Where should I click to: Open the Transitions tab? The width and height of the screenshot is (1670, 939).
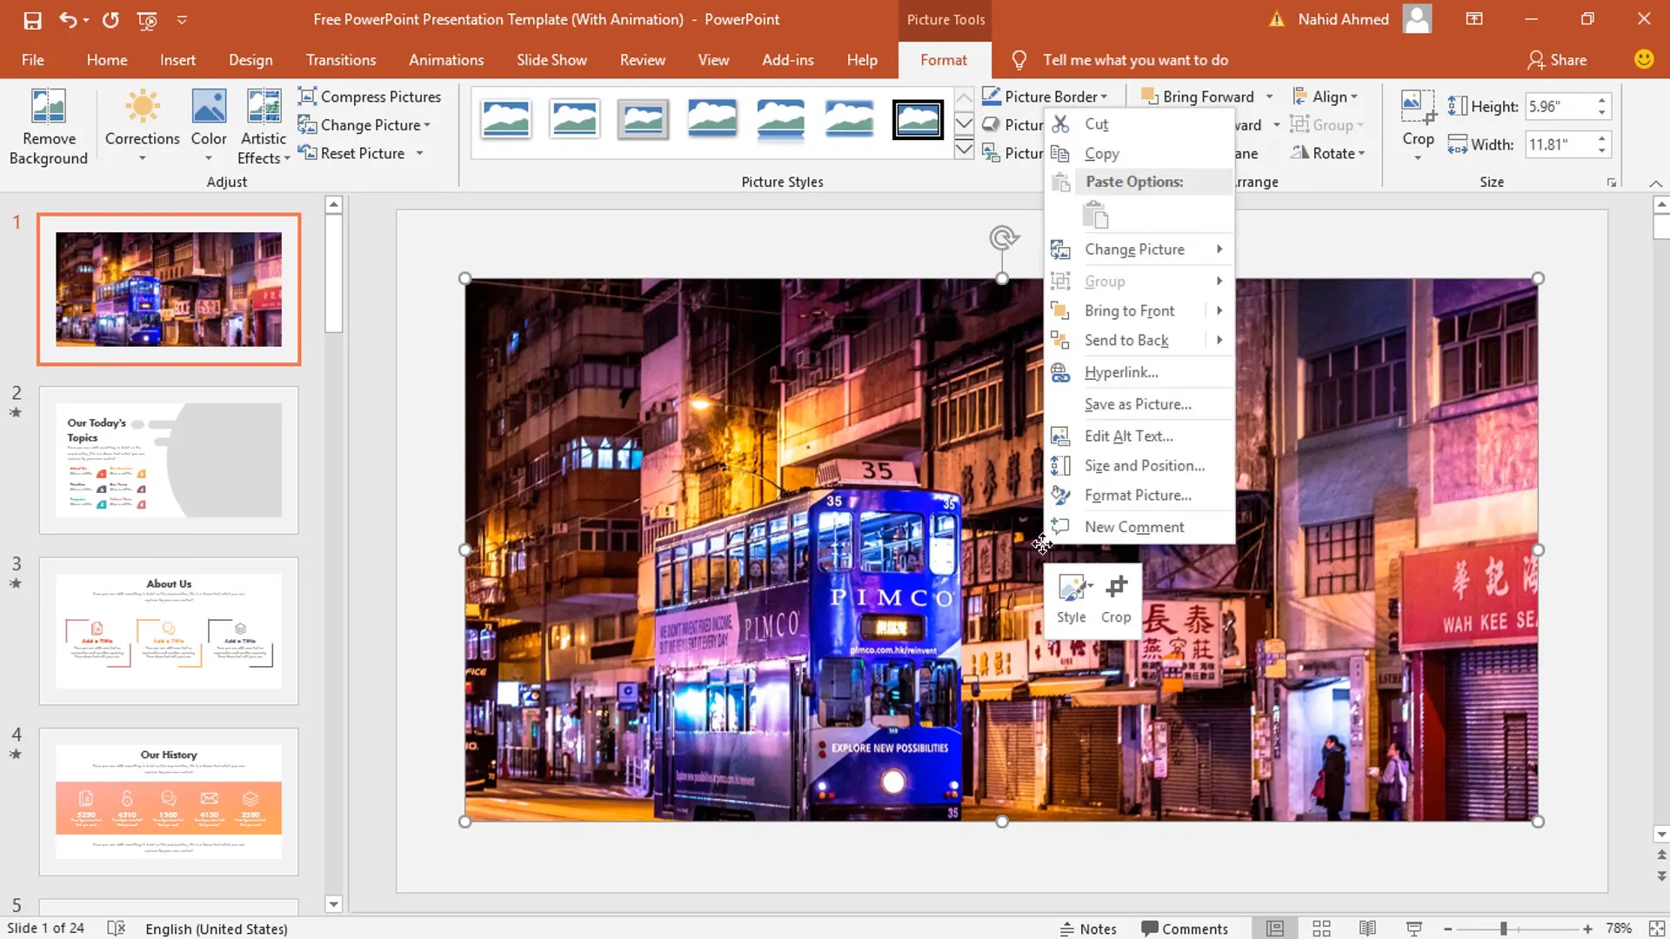point(341,60)
